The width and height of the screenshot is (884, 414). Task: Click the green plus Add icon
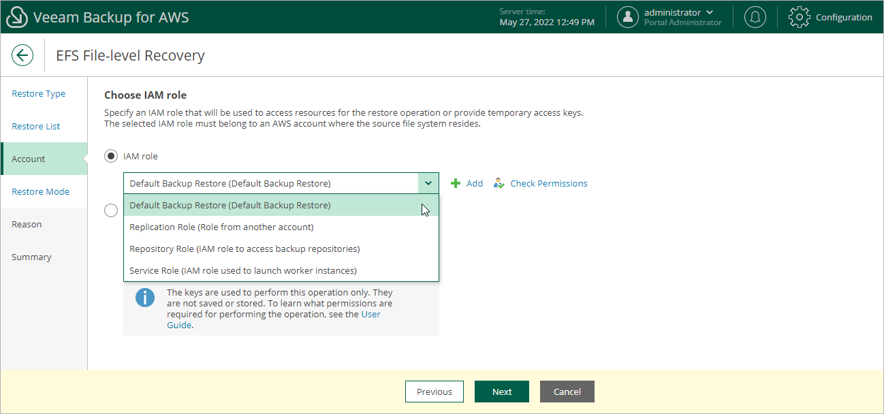(x=454, y=183)
